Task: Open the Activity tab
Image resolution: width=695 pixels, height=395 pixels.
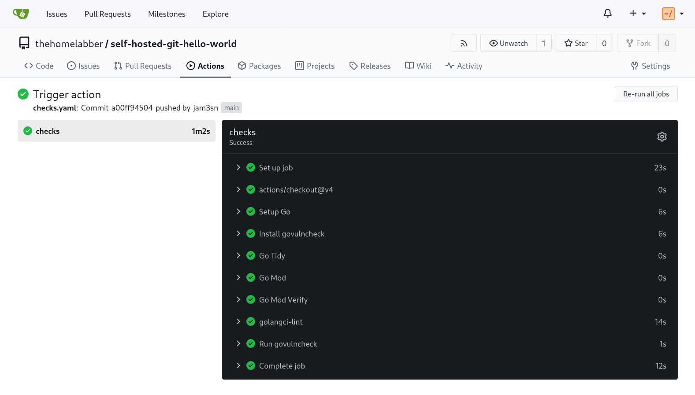Action: click(x=464, y=66)
